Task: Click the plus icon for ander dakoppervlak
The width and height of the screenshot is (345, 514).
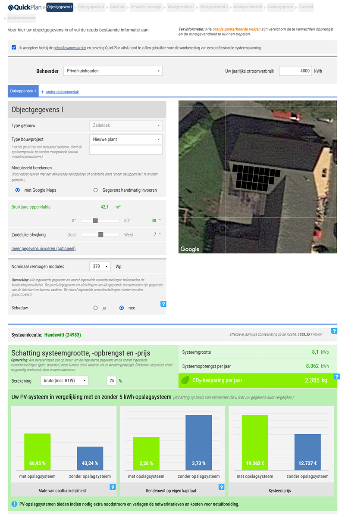Action: 42,92
